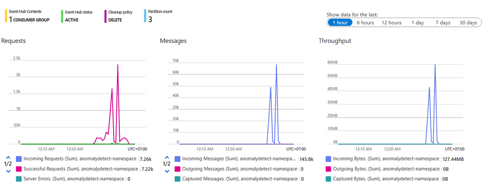485x191 pixels.
Task: Click Outgoing Messages pink legend swatch
Action: [x=177, y=169]
